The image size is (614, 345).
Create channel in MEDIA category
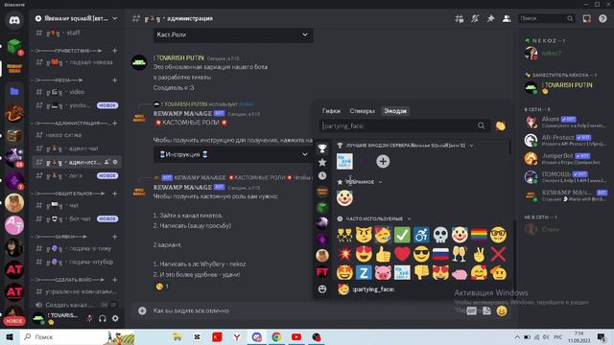(115, 80)
